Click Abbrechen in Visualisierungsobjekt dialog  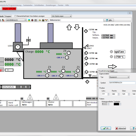(120, 128)
